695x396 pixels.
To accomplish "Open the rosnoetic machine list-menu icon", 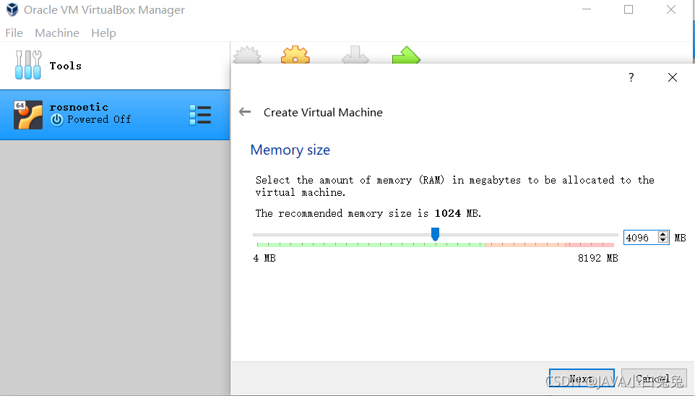I will (x=200, y=115).
